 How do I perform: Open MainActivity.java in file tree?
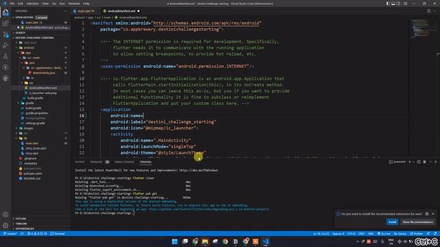pyautogui.click(x=44, y=73)
